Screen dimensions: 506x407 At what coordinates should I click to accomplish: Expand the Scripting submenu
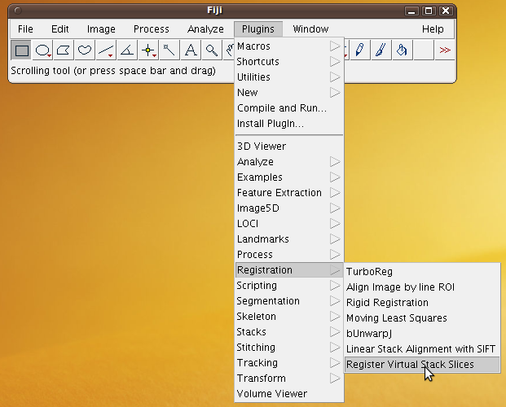288,286
